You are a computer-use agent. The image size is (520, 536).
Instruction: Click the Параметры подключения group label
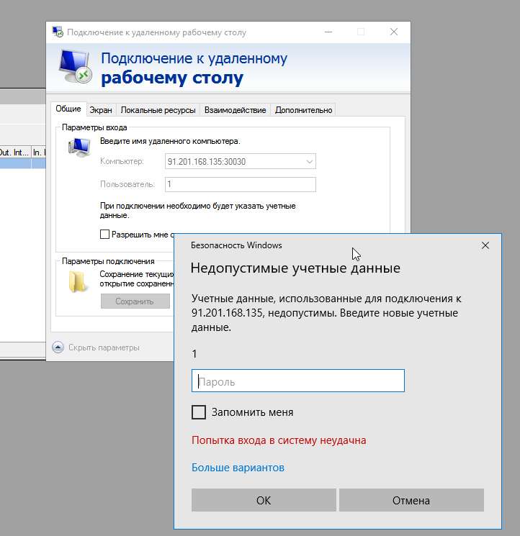(108, 261)
